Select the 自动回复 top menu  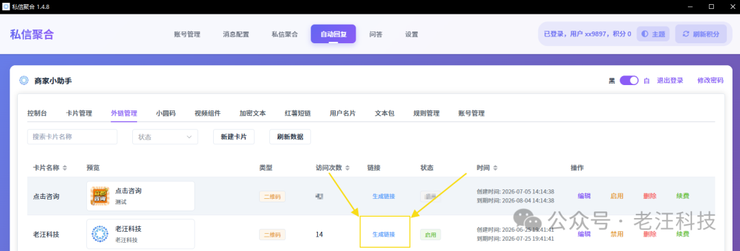333,34
